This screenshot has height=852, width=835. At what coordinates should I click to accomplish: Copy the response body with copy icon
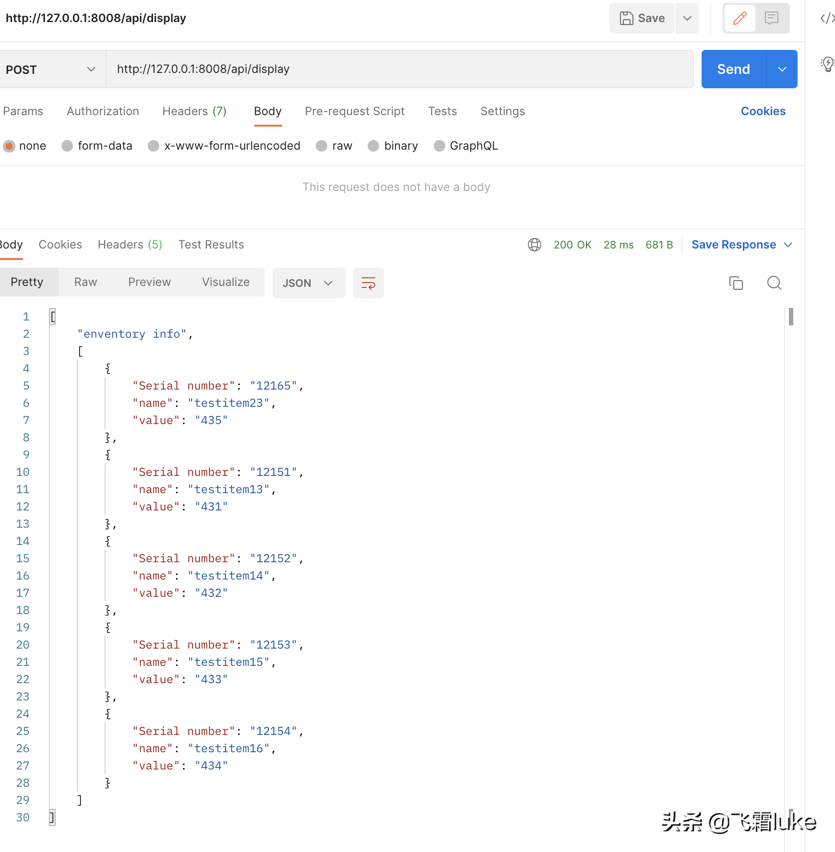(736, 283)
